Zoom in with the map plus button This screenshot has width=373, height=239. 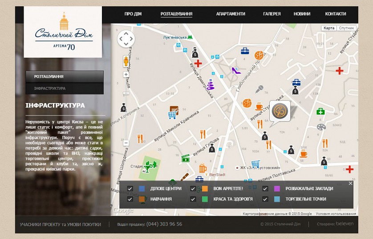click(x=126, y=75)
